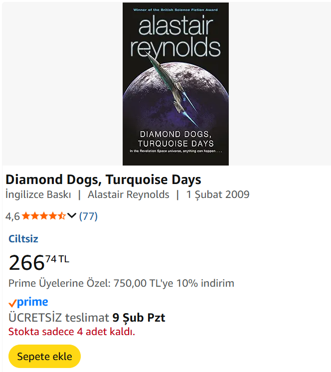Viewport: 331px width, 372px height.
Task: Click the 'İngilizce Baskı' edition label
Action: [x=38, y=194]
